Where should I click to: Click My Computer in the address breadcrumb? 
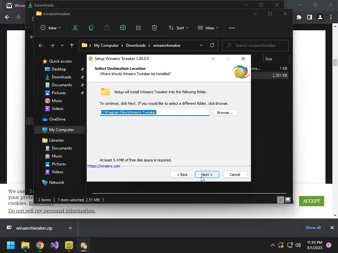tap(106, 45)
